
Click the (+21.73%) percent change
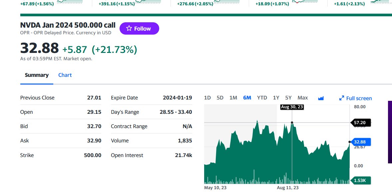coord(114,50)
